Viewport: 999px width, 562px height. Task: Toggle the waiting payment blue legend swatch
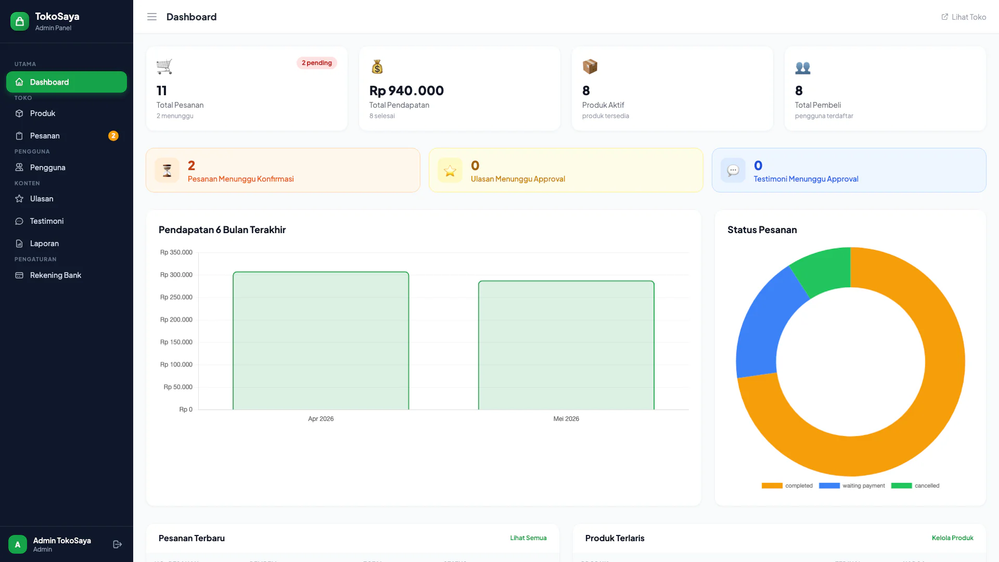829,486
